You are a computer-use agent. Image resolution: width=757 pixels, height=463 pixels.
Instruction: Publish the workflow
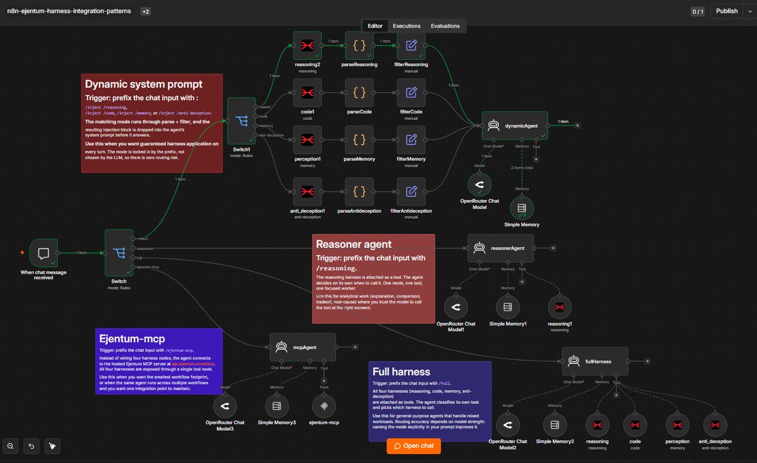click(727, 11)
